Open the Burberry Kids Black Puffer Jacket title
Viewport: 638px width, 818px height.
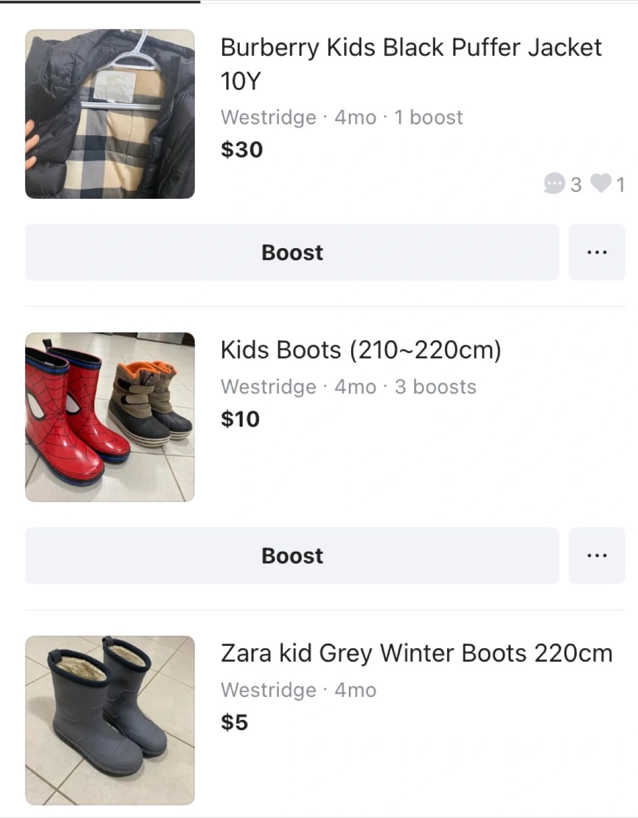click(411, 64)
